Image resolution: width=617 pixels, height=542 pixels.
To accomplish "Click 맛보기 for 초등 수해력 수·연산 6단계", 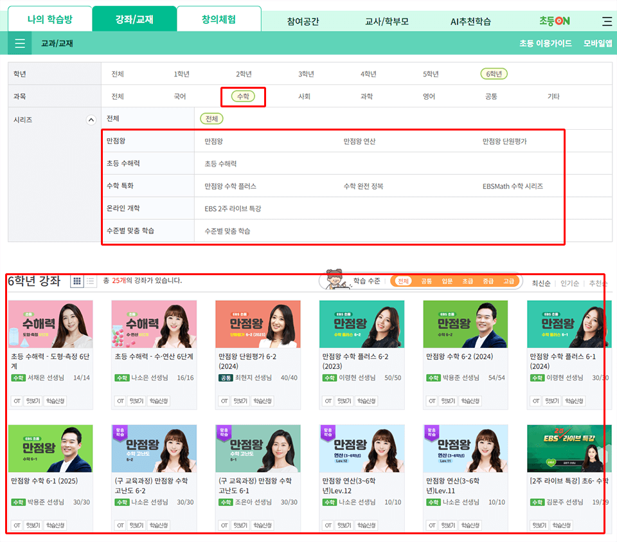I will [136, 401].
